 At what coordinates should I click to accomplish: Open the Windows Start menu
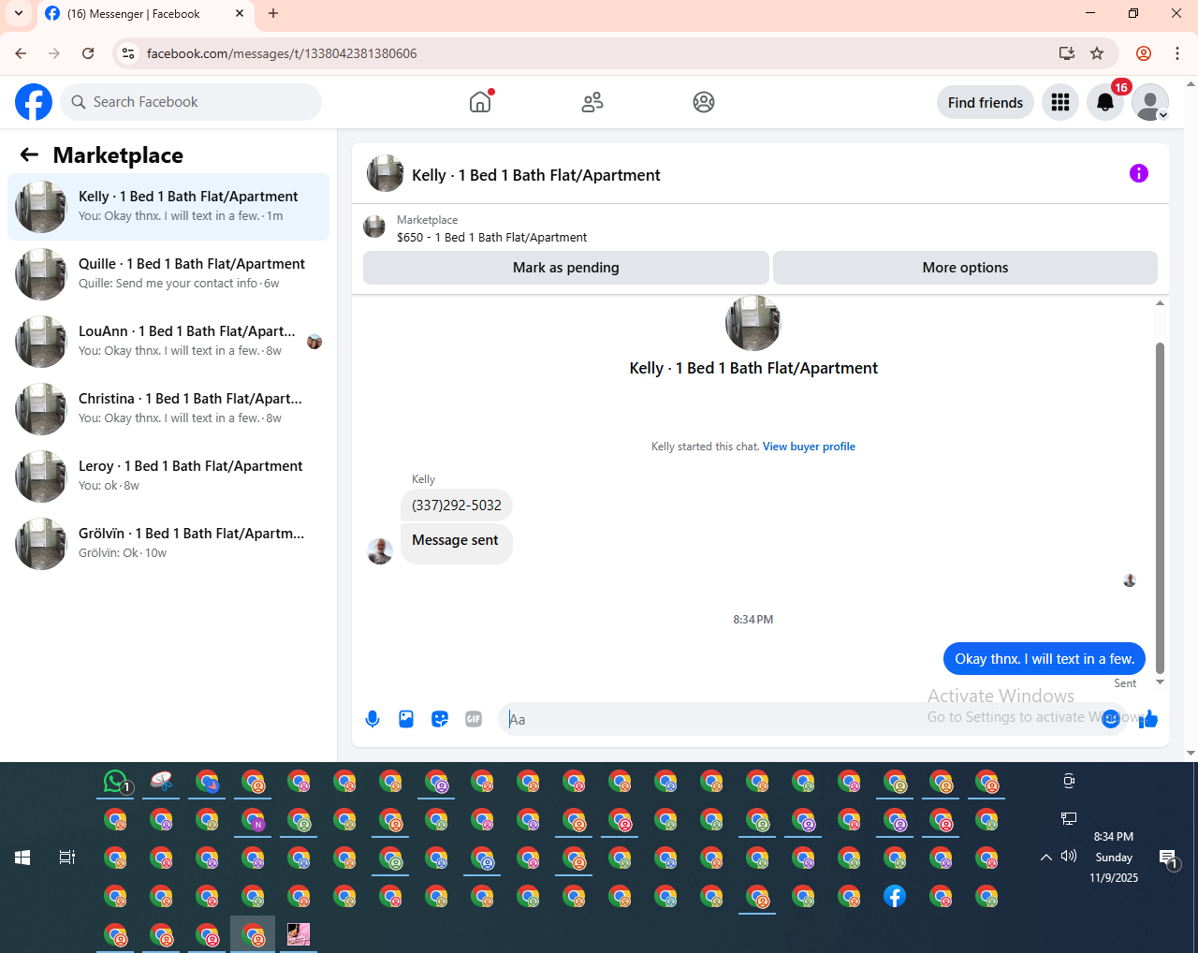pos(22,858)
